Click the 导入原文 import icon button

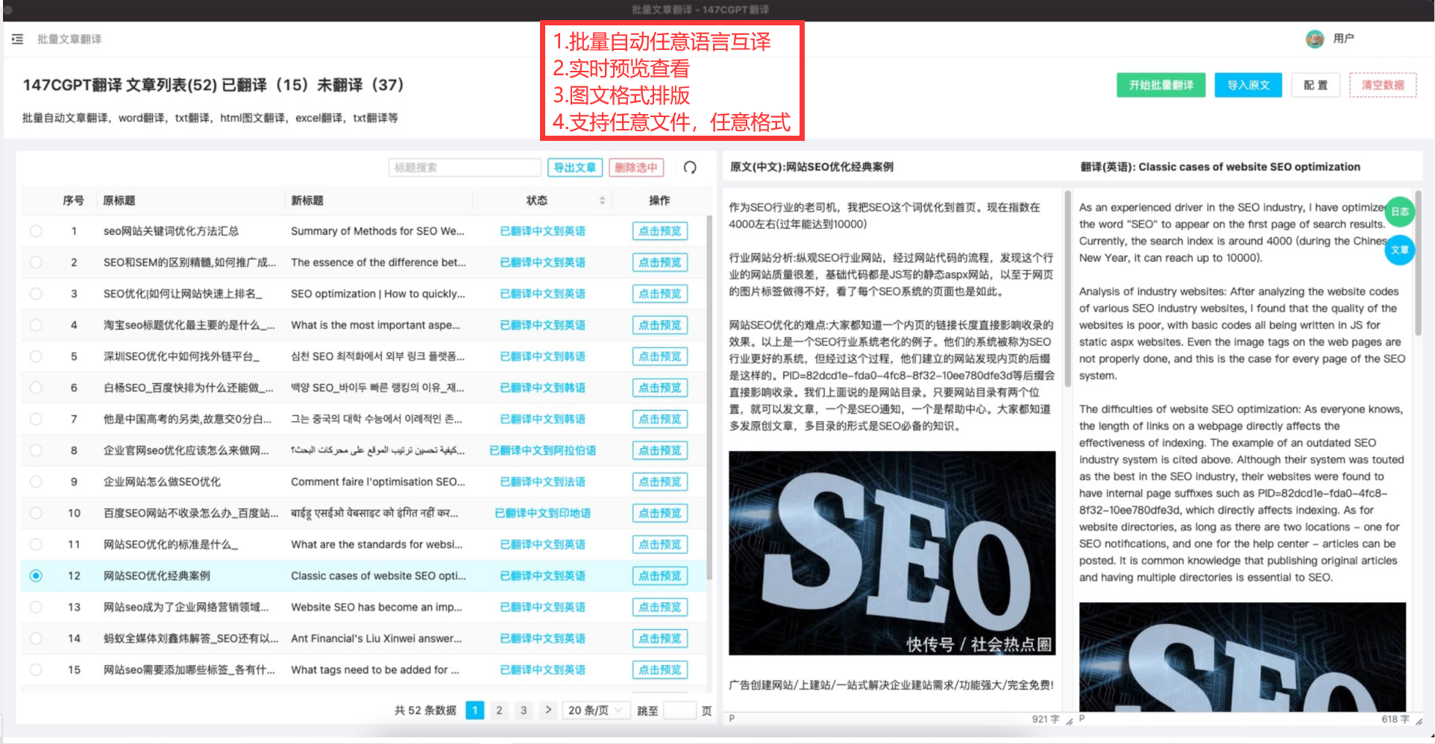1248,85
